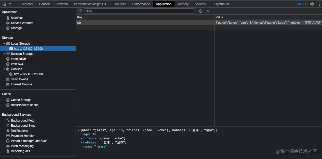
Task: Activate the inspect element picker icon
Action: point(4,4)
